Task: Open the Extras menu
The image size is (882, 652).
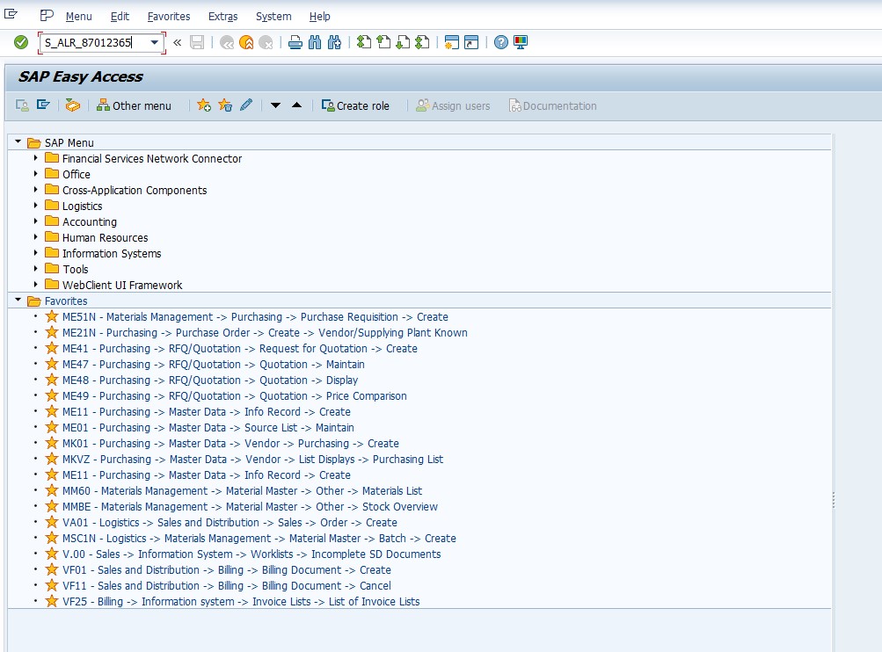Action: [222, 17]
